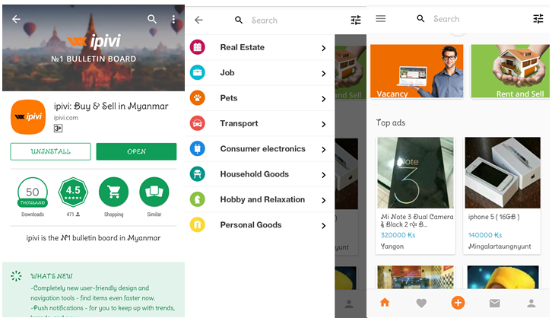The height and width of the screenshot is (321, 552).
Task: Tap the back arrow on the Play Store page
Action: pyautogui.click(x=16, y=19)
